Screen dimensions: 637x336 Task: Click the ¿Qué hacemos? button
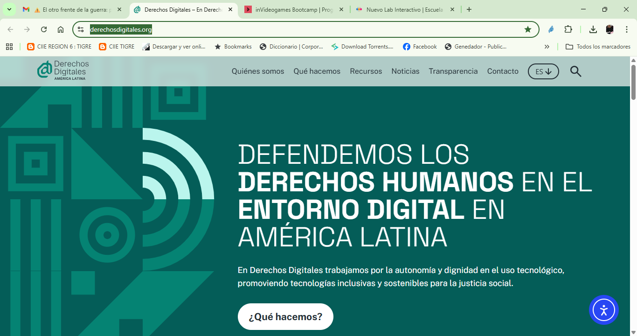285,316
